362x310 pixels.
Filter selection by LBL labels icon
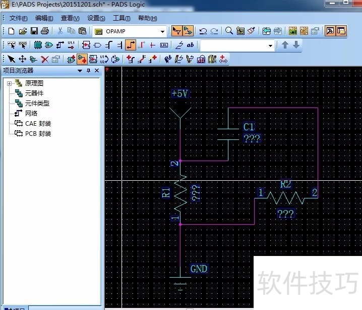[x=164, y=45]
